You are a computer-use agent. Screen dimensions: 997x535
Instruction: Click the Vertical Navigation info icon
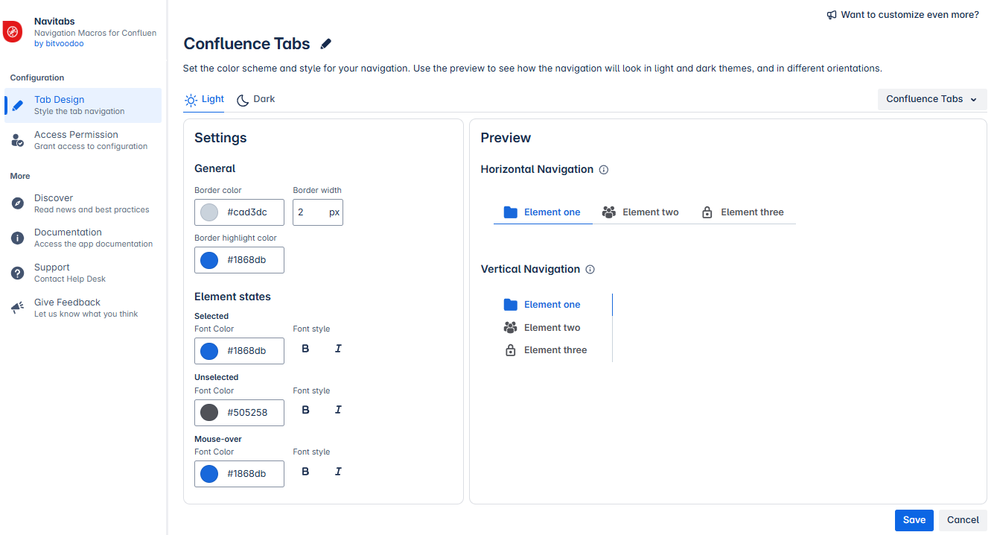click(x=590, y=270)
